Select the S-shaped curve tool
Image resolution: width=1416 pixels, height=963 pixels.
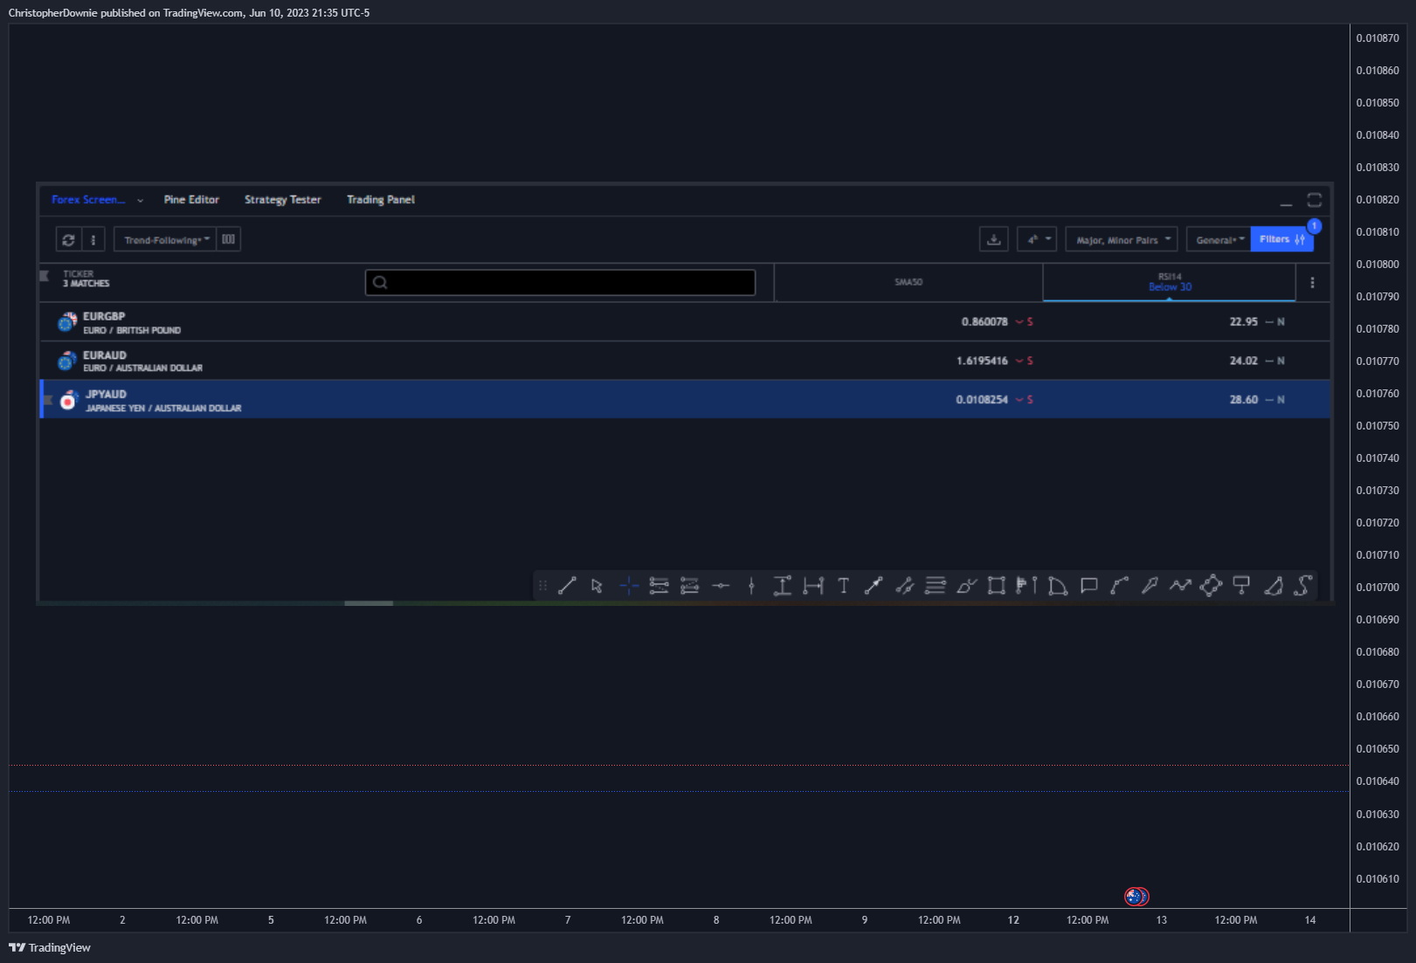point(1303,586)
